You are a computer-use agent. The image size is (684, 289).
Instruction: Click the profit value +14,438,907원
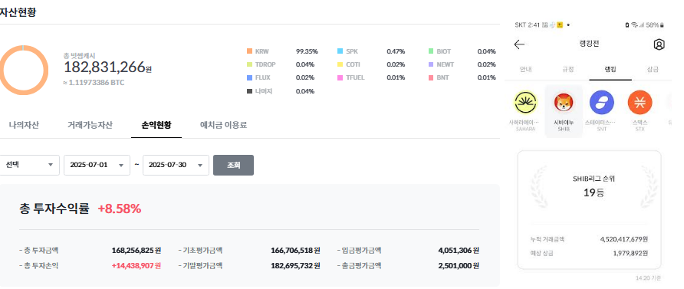[136, 265]
